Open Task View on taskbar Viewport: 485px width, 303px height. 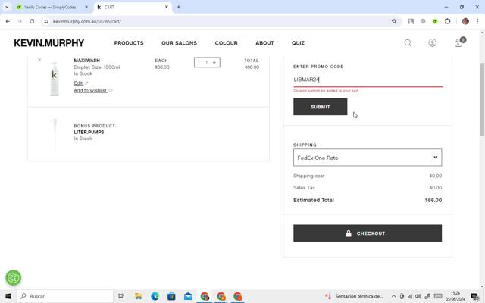121,296
